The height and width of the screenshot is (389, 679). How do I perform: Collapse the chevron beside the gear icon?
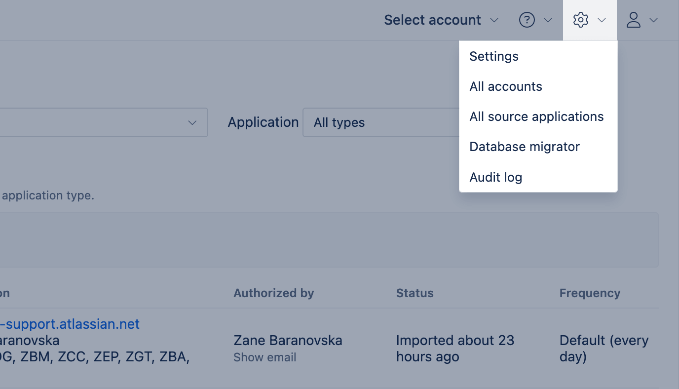602,20
